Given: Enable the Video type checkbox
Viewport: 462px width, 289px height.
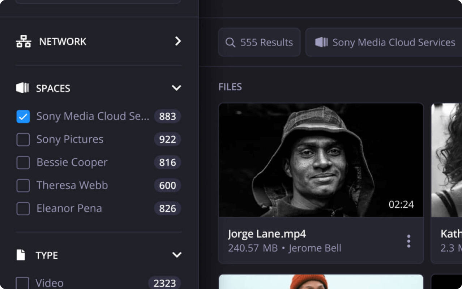Looking at the screenshot, I should click(22, 283).
